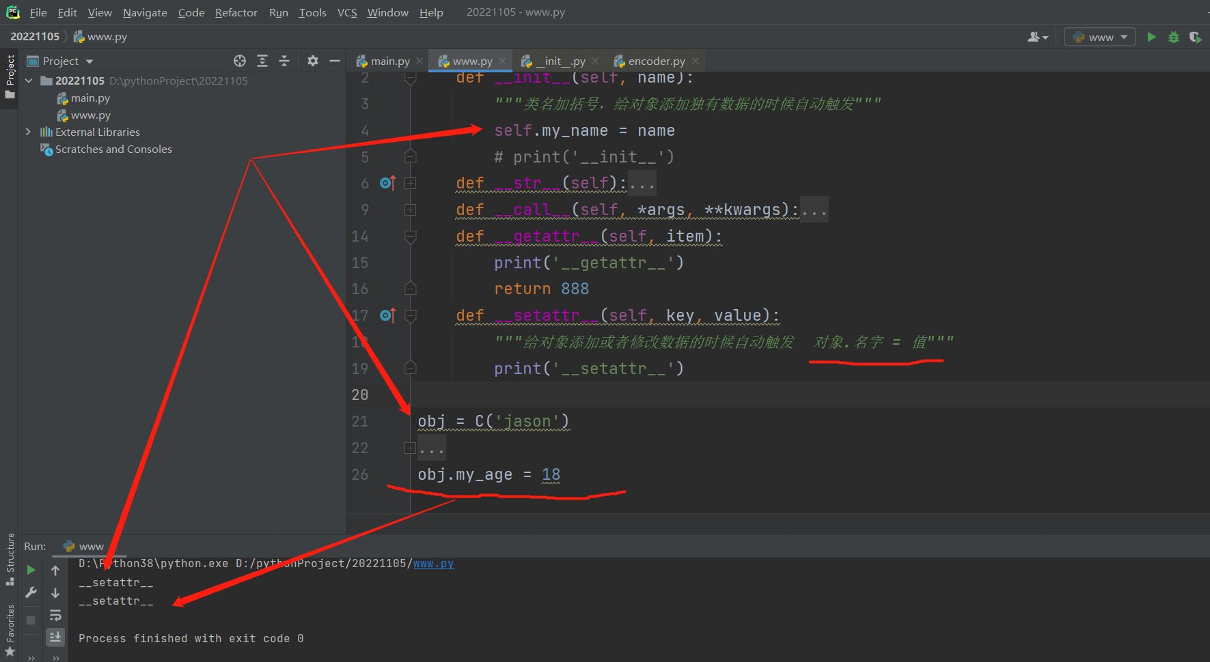Collapse the 20221105 project folder

[x=29, y=81]
